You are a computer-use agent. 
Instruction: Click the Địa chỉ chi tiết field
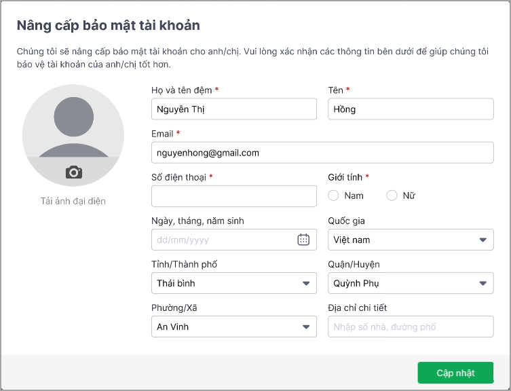pos(411,327)
